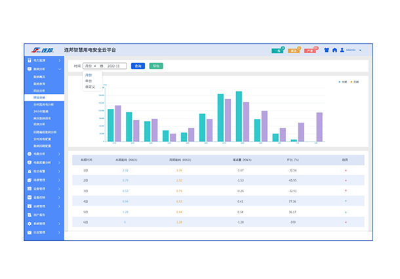The height and width of the screenshot is (279, 400).
Task: Toggle the 本期 legend series in chart
Action: point(342,81)
